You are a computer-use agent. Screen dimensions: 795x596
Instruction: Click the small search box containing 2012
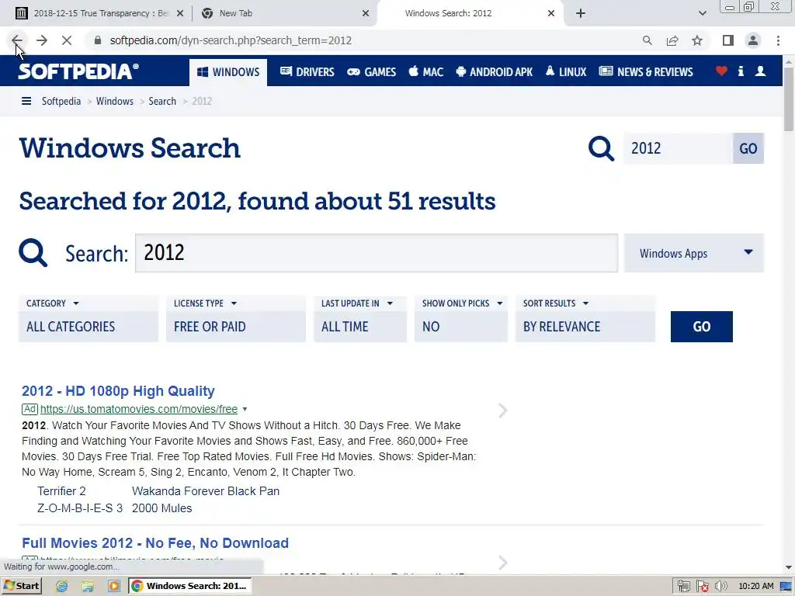click(678, 148)
